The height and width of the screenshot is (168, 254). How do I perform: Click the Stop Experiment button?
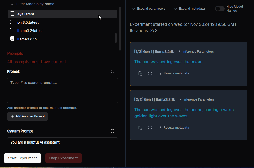(x=64, y=158)
